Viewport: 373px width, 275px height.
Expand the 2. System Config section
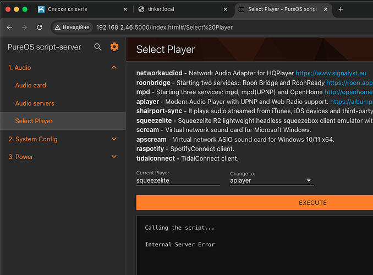pos(63,139)
